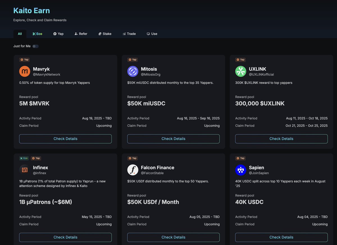
Task: Open the @FalconStable handle
Action: click(x=152, y=173)
